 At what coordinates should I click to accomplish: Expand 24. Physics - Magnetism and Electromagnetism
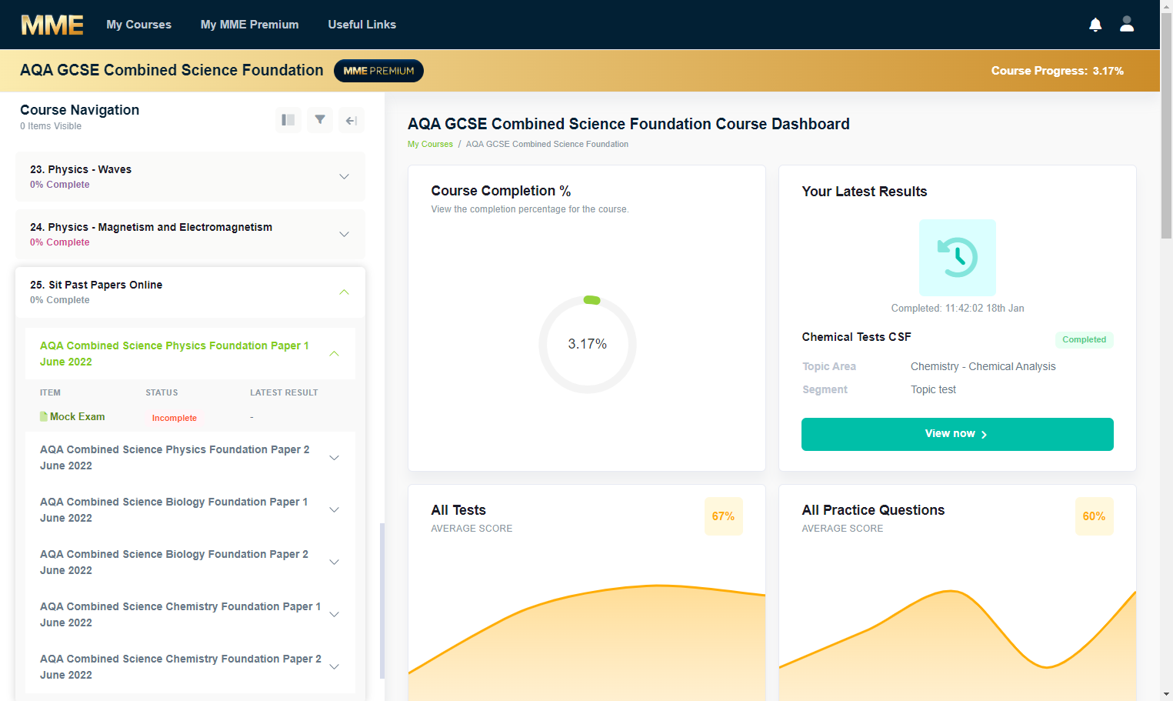[x=190, y=234]
